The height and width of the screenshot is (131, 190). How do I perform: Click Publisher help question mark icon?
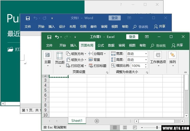point(121,5)
